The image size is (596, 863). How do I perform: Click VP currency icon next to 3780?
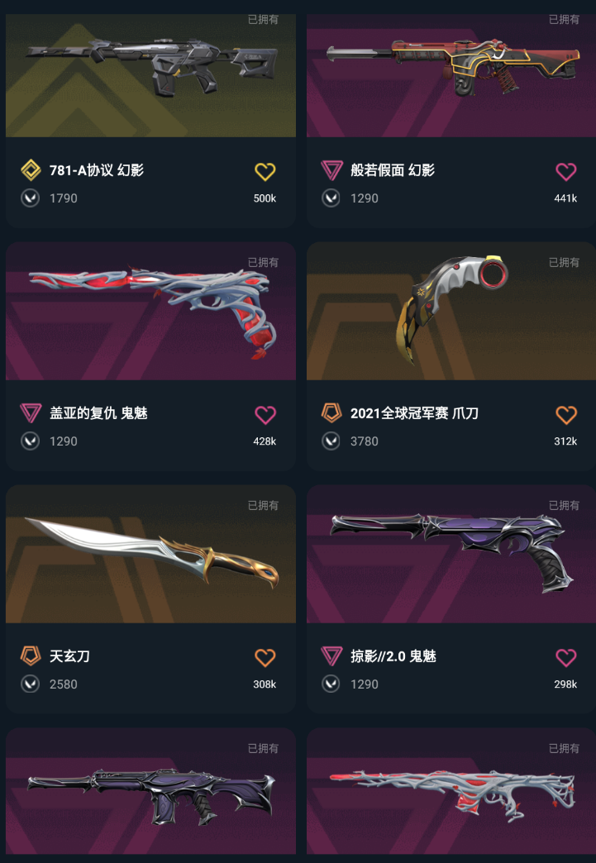click(x=331, y=441)
